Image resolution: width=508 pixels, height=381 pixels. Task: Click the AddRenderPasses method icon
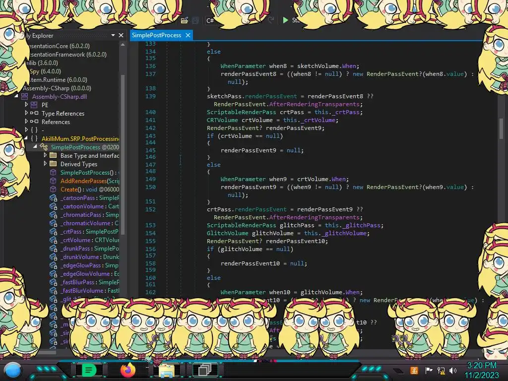tap(53, 181)
